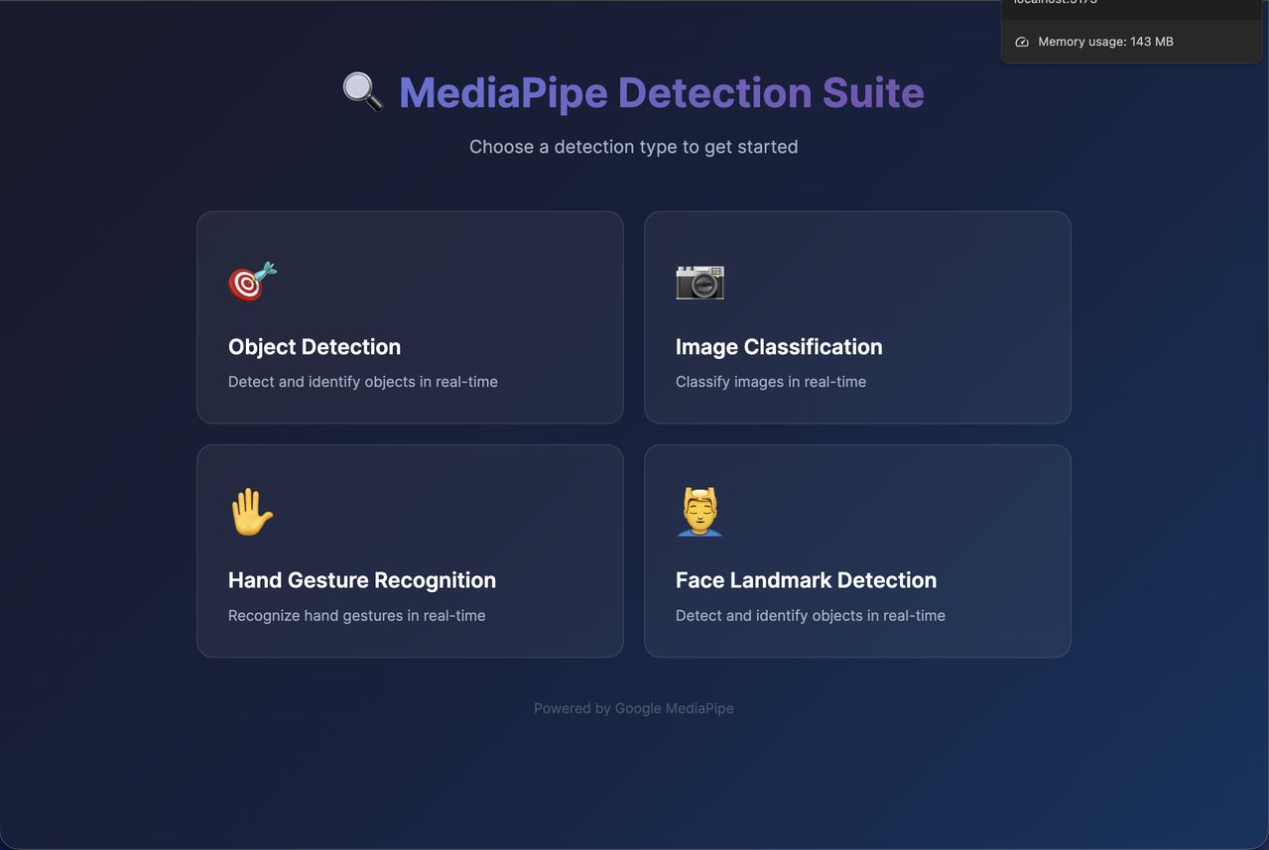This screenshot has width=1269, height=850.
Task: Click Face Landmark card's description text
Action: pyautogui.click(x=811, y=616)
